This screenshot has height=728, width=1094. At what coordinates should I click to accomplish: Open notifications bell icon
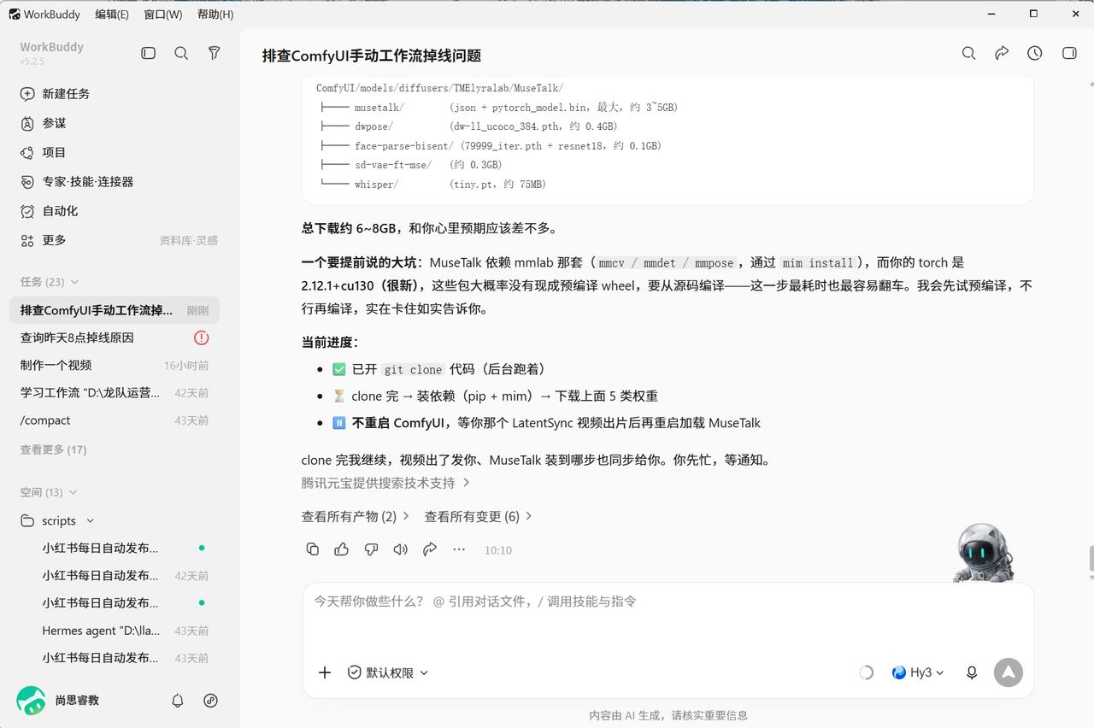tap(178, 701)
